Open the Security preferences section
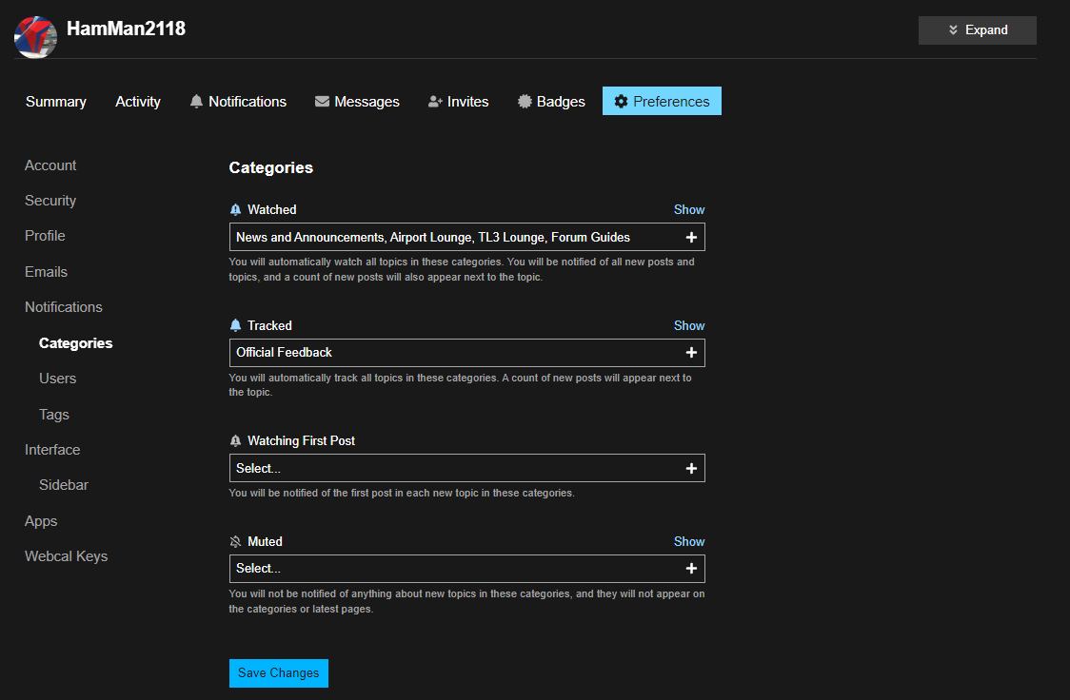Viewport: 1070px width, 700px height. pyautogui.click(x=50, y=201)
